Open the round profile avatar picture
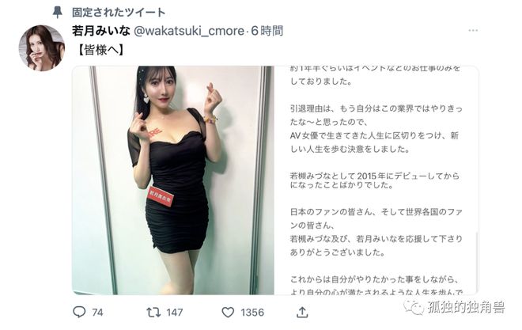Screen dimensions: 522x330 [x=42, y=48]
